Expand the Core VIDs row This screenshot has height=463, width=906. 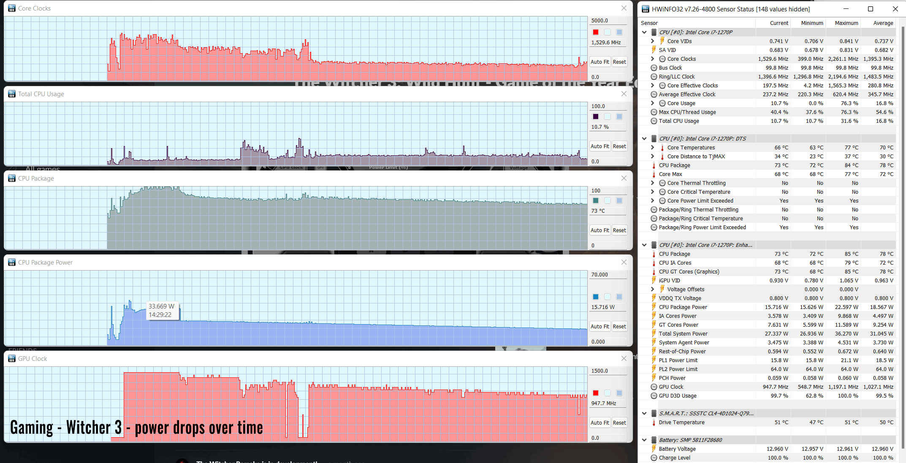pos(652,41)
